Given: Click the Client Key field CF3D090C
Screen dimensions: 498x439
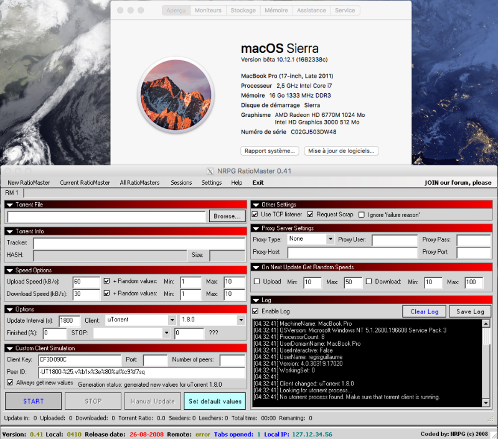Looking at the screenshot, I should pyautogui.click(x=80, y=359).
